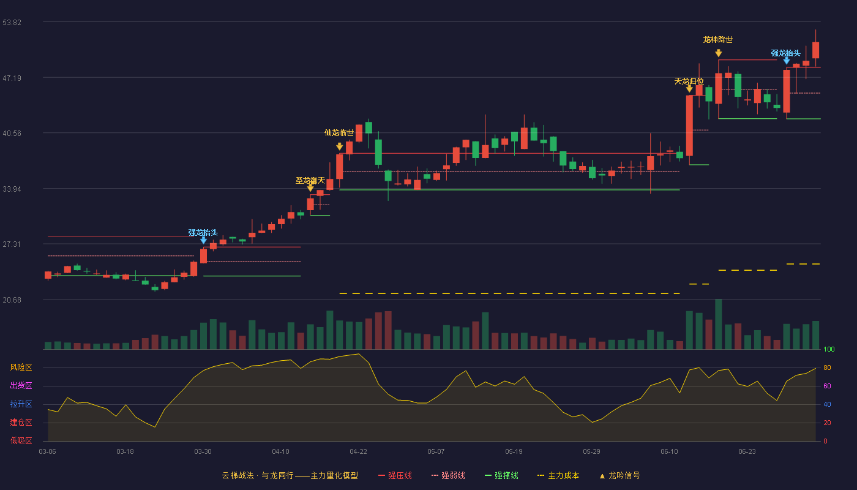857x490 pixels.
Task: Click the 03-30 date label
Action: pos(203,451)
